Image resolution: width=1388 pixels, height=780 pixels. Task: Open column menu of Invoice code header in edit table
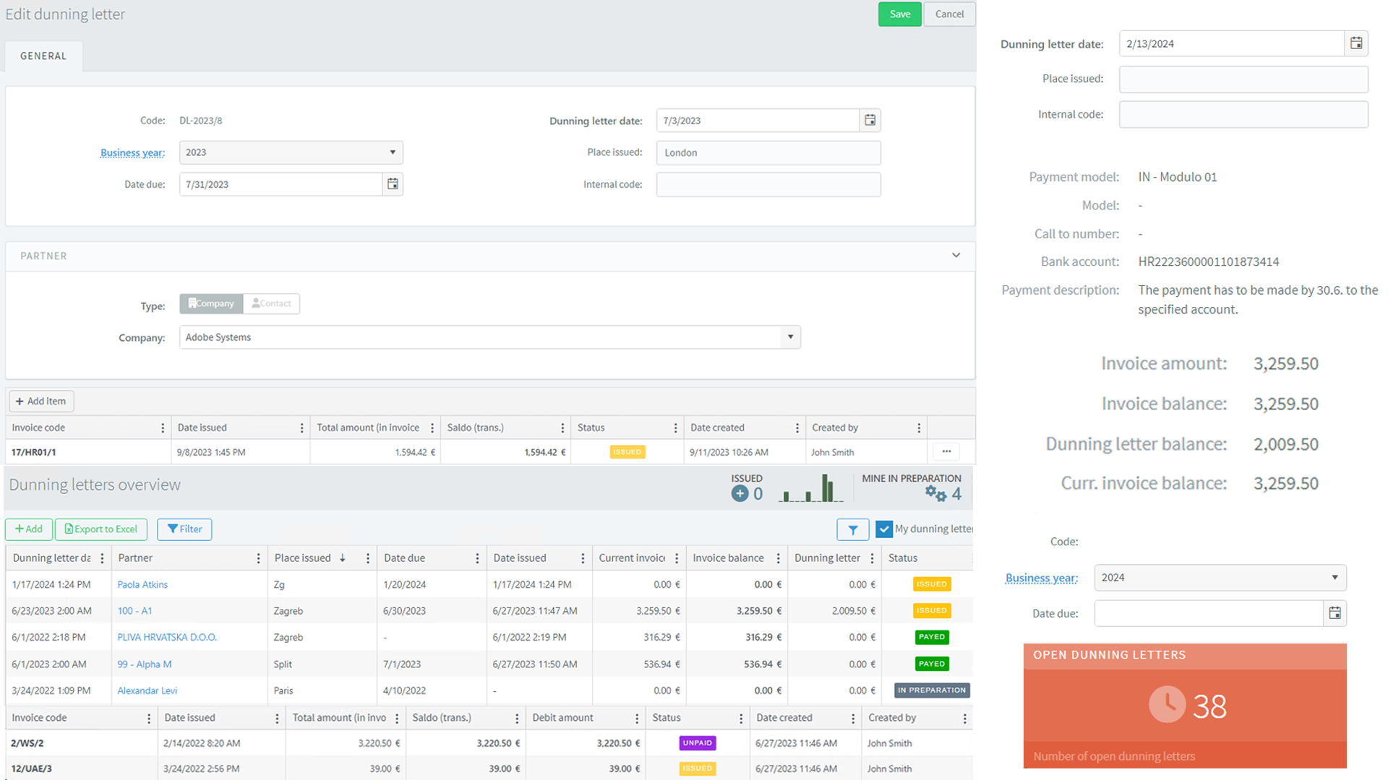163,428
